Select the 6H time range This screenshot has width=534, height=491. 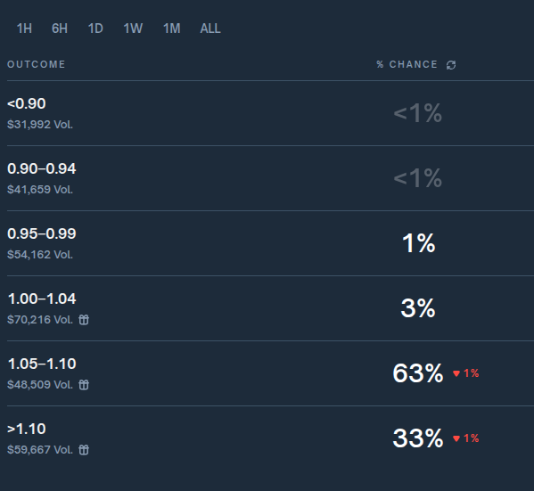60,29
